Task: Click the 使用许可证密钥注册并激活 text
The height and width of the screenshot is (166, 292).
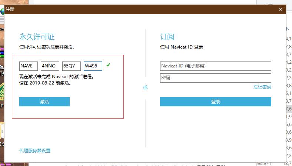Action: 47,47
